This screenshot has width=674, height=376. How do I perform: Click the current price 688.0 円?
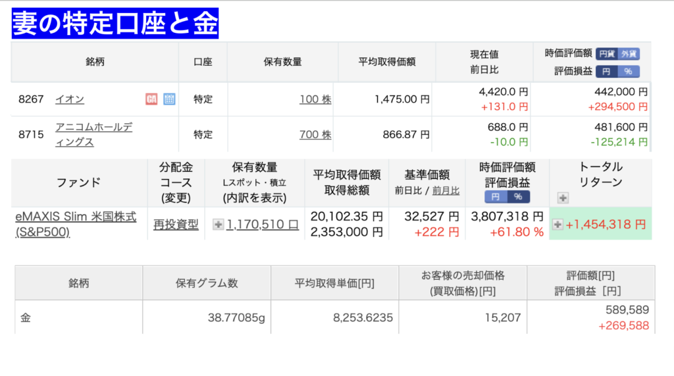point(507,127)
